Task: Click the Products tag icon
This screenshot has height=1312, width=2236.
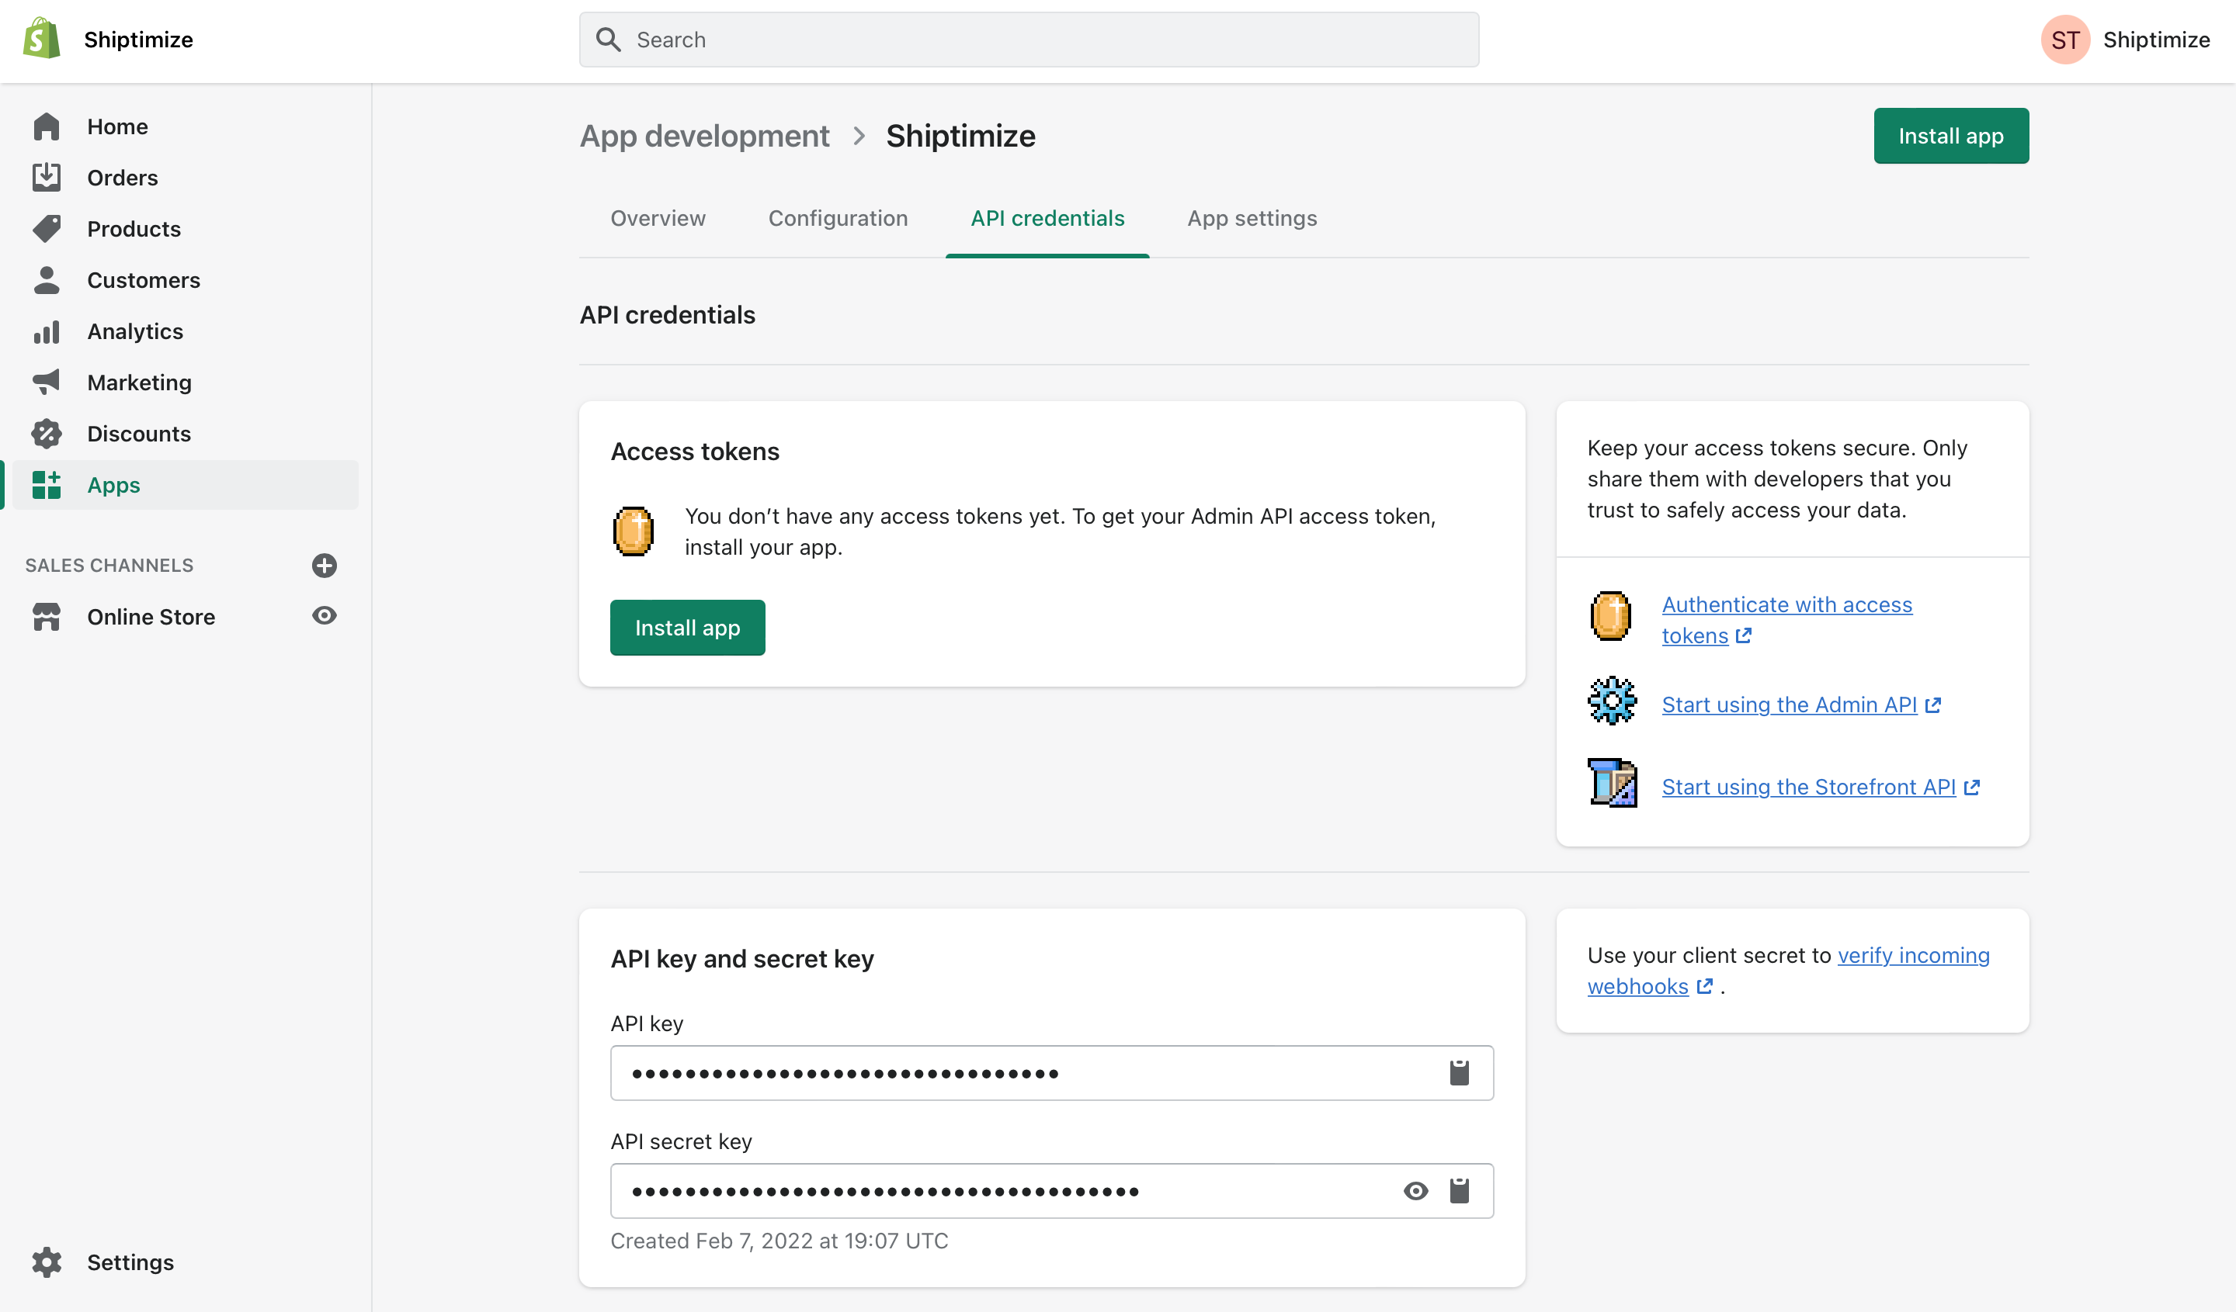Action: (46, 229)
